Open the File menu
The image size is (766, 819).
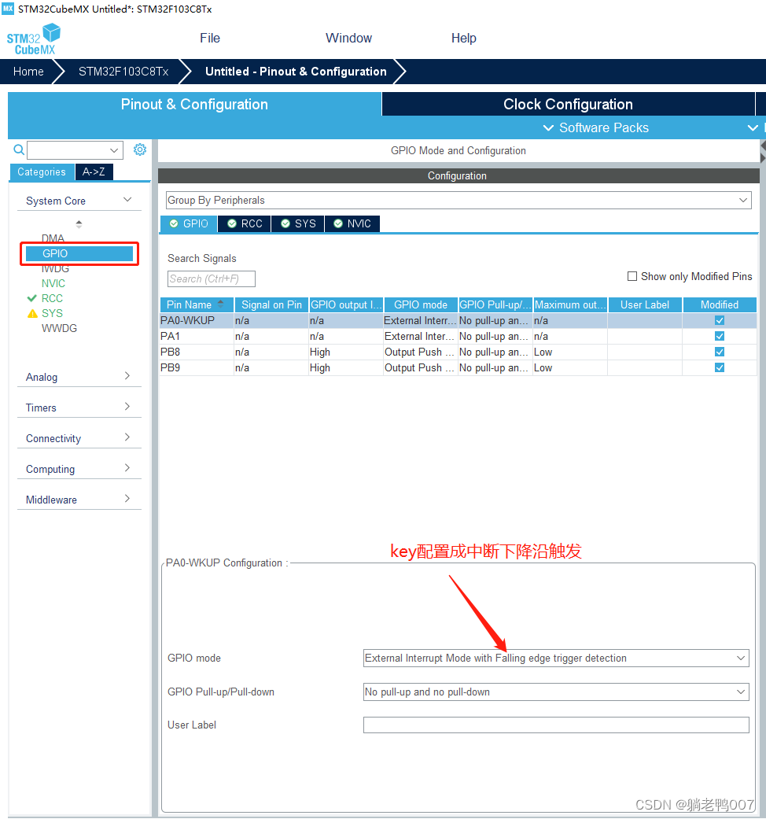click(210, 38)
